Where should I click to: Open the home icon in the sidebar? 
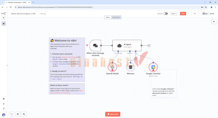click(x=4, y=24)
